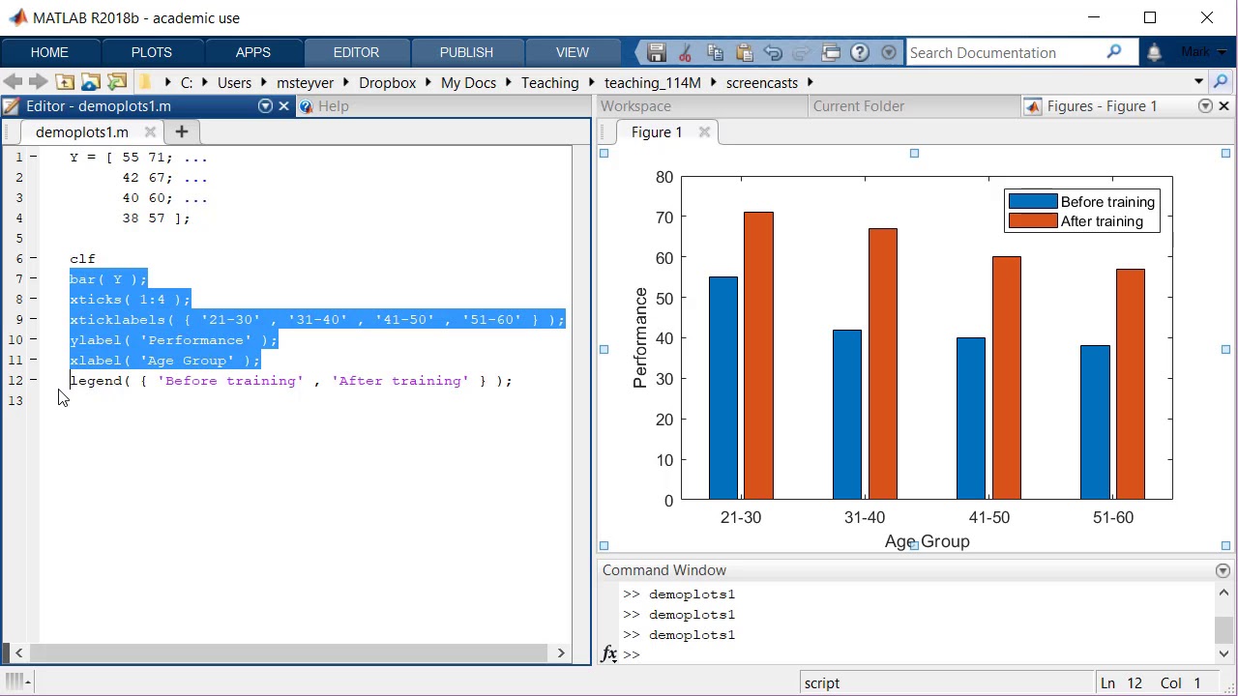Click the teaching_114M path segment
This screenshot has height=696, width=1238.
point(652,83)
